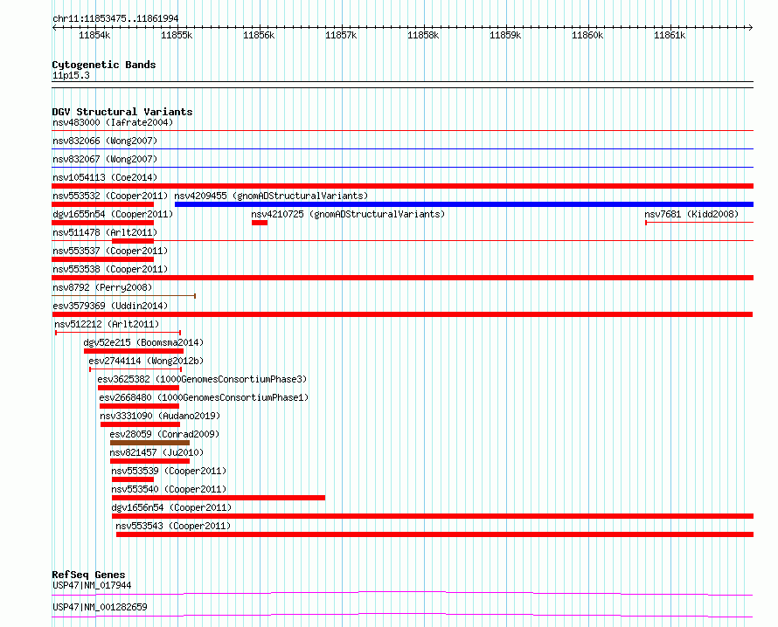Click the Cytogenetic Bands track title
Viewport: 778px width, 627px height.
coord(104,65)
